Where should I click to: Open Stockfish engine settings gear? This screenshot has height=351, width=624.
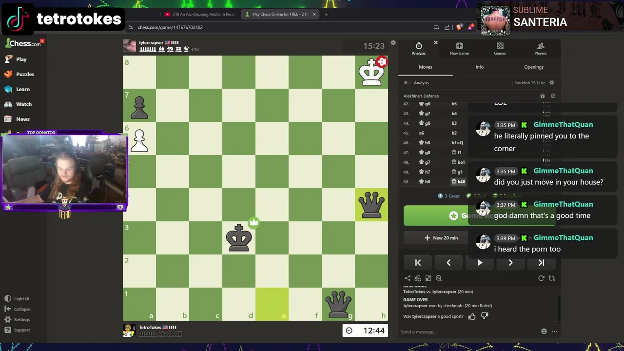point(552,83)
